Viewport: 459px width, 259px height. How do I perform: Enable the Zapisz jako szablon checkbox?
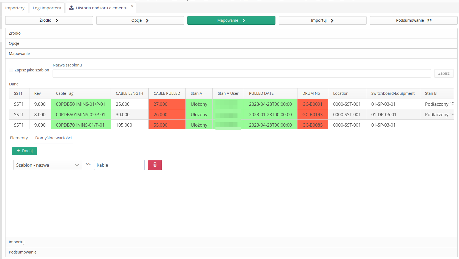tap(11, 70)
